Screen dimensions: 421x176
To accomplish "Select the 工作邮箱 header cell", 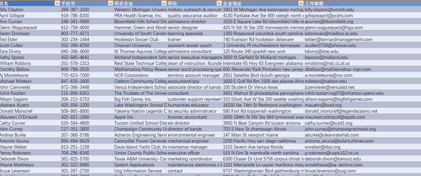I will (363, 3).
